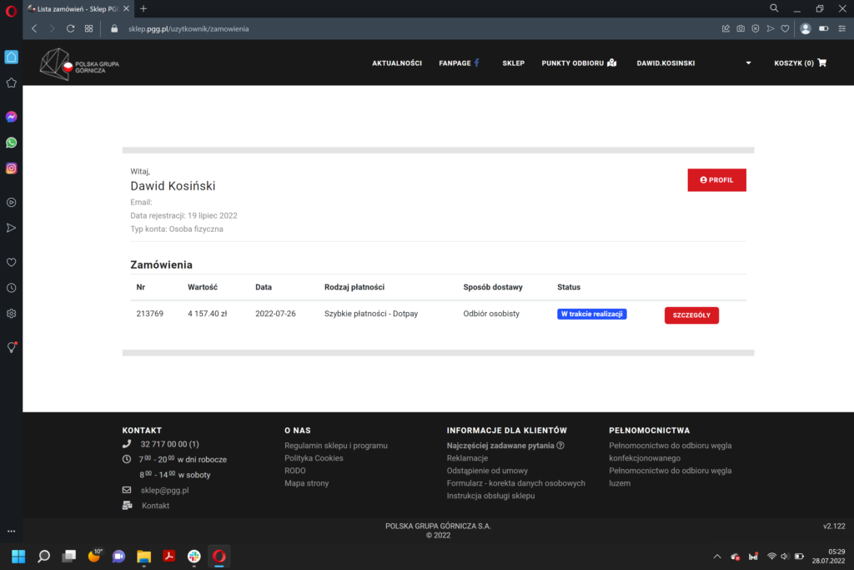Go back to the previous page
Image resolution: width=854 pixels, height=570 pixels.
(x=34, y=29)
